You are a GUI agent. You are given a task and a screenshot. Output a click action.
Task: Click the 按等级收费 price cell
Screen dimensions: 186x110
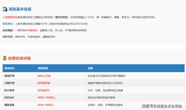44,83
